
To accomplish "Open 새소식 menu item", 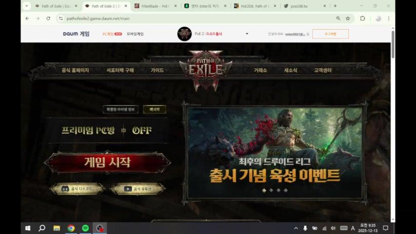I will pyautogui.click(x=291, y=70).
